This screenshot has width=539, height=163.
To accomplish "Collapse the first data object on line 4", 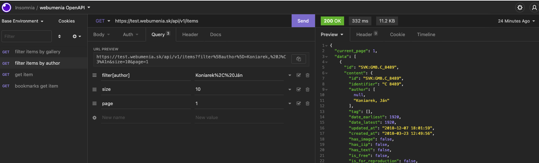I will click(326, 62).
